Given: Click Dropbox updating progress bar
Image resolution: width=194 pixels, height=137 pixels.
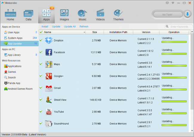Looking at the screenshot, I should [174, 42].
